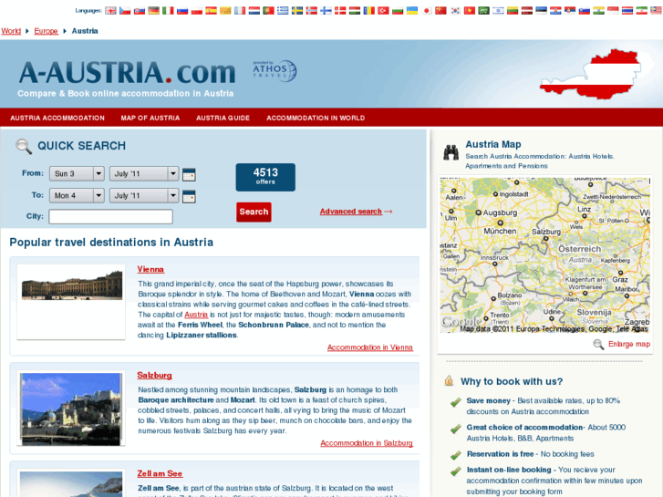663x497 pixels.
Task: Open the To day dropdown 'Mon 4'
Action: click(x=77, y=195)
